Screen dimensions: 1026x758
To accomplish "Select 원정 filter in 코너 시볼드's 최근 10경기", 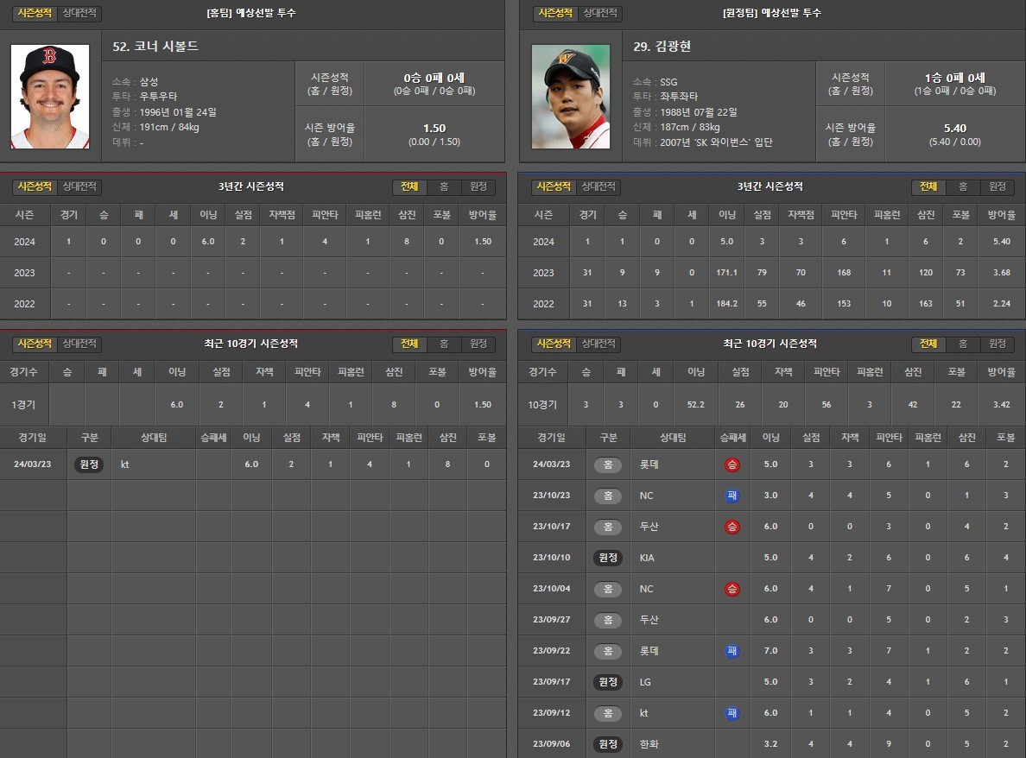I will [478, 344].
